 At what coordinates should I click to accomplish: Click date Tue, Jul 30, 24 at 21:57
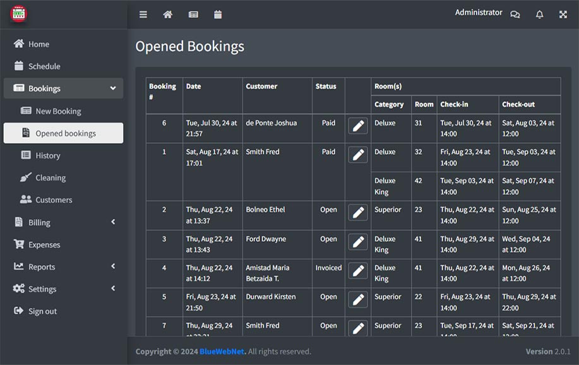(x=212, y=128)
